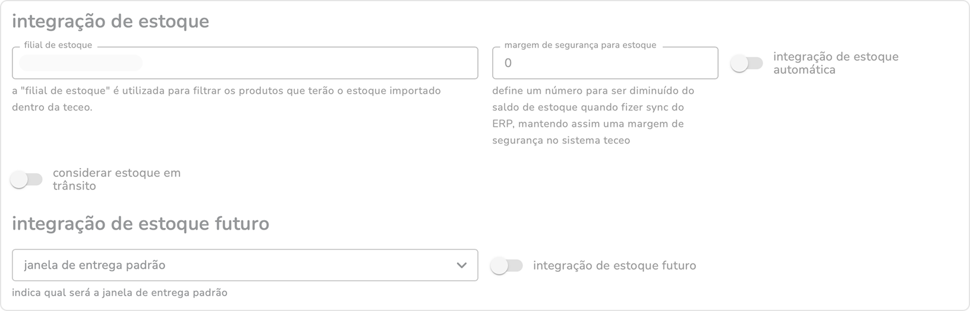Click the "filial de estoque" floating field label
Image resolution: width=970 pixels, height=311 pixels.
[x=58, y=45]
